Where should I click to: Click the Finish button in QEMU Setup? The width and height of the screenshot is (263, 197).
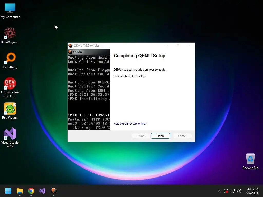(160, 136)
